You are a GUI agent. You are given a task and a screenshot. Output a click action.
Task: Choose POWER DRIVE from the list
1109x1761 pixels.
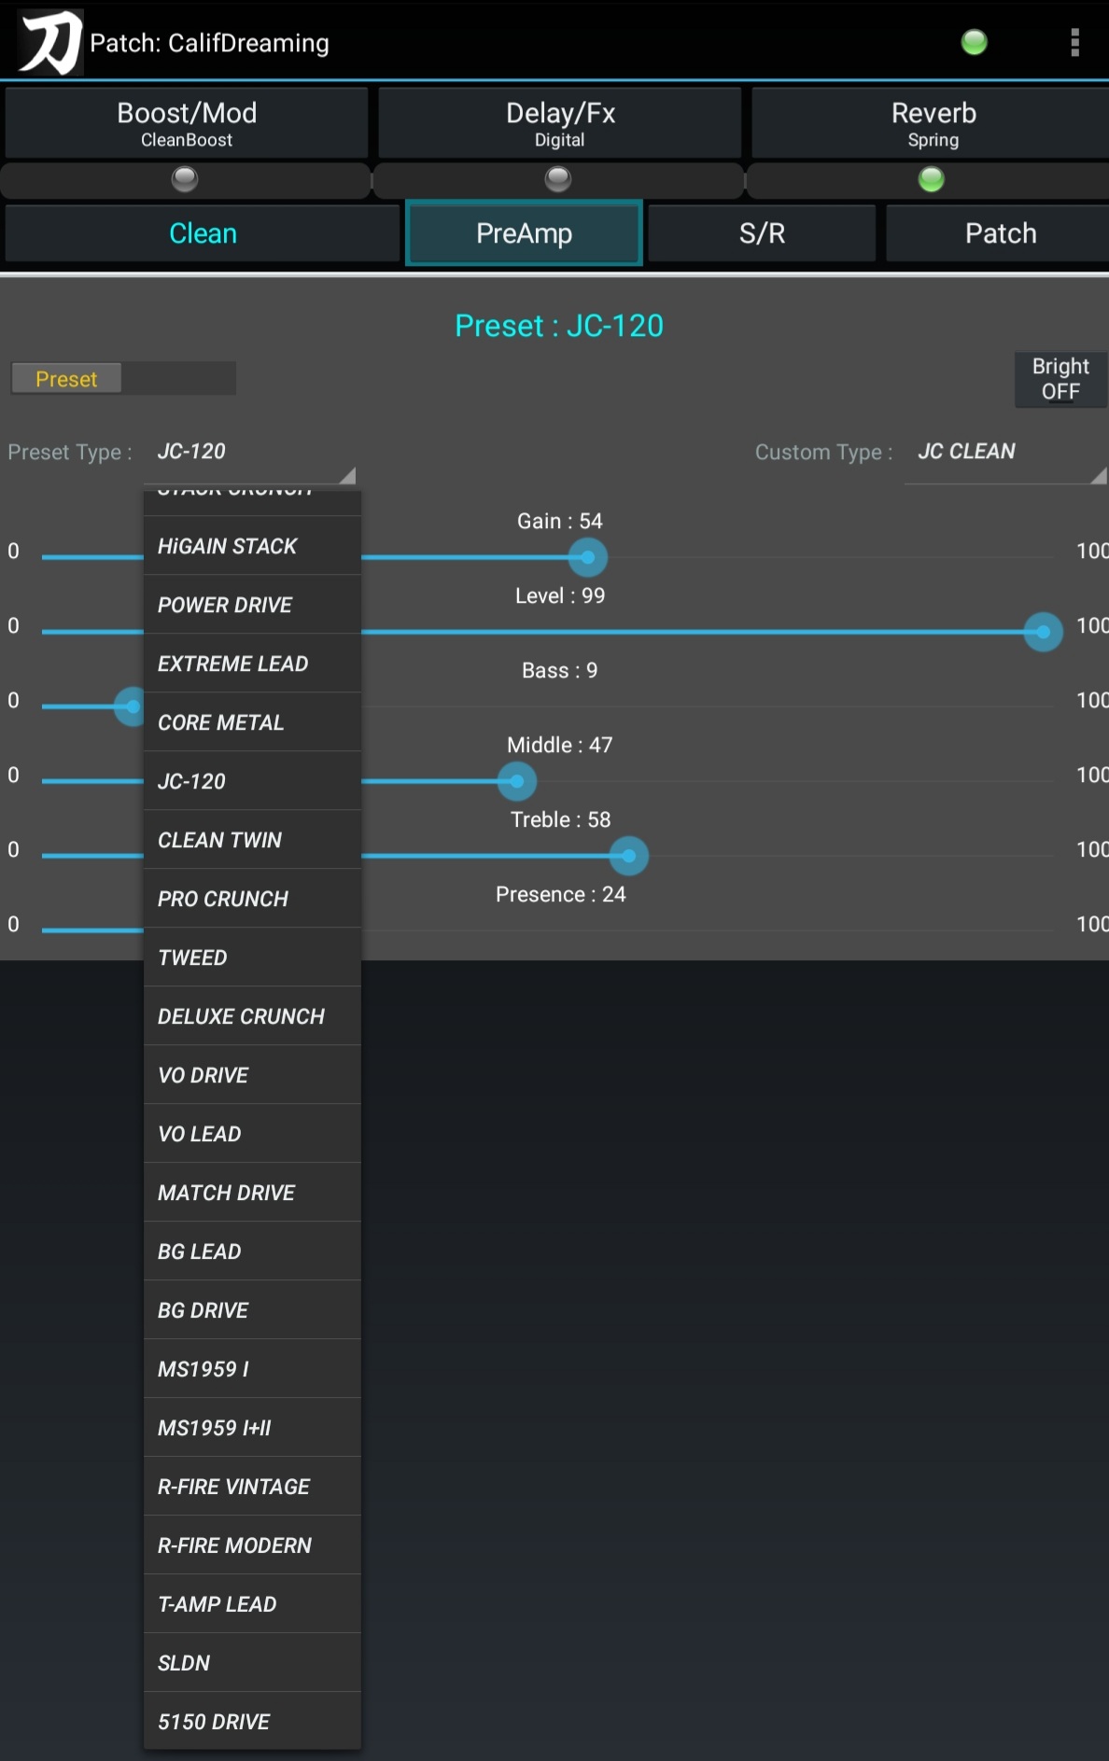(x=252, y=605)
